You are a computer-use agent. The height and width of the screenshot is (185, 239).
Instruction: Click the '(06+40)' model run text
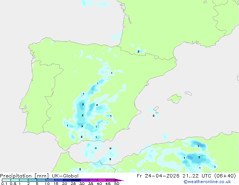(x=225, y=176)
